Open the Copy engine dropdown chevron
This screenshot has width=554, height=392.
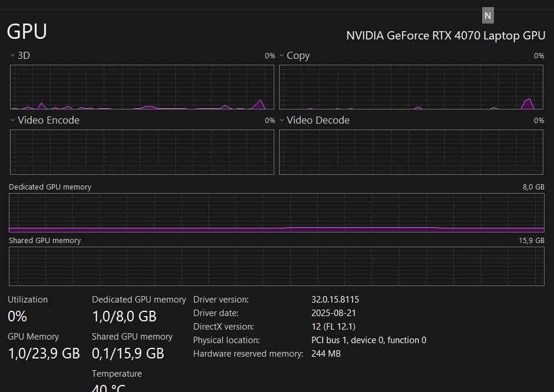tap(282, 55)
